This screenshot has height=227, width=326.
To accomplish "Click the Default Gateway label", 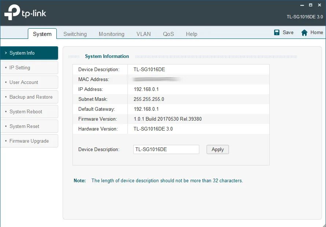I will pos(96,109).
